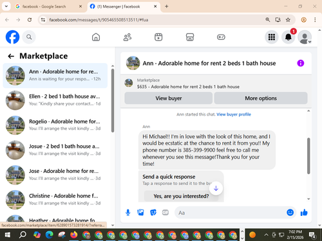Open Josue's 2 bed 1 bath conversation
Image resolution: width=322 pixels, height=241 pixels.
55,150
